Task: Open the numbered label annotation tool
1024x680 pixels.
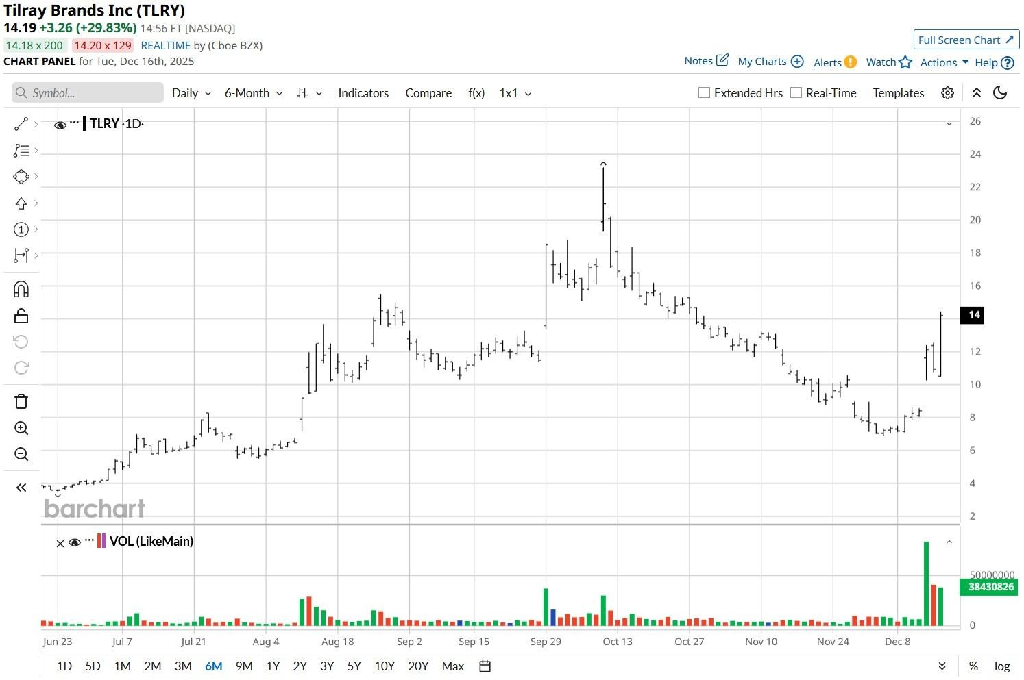Action: (21, 229)
